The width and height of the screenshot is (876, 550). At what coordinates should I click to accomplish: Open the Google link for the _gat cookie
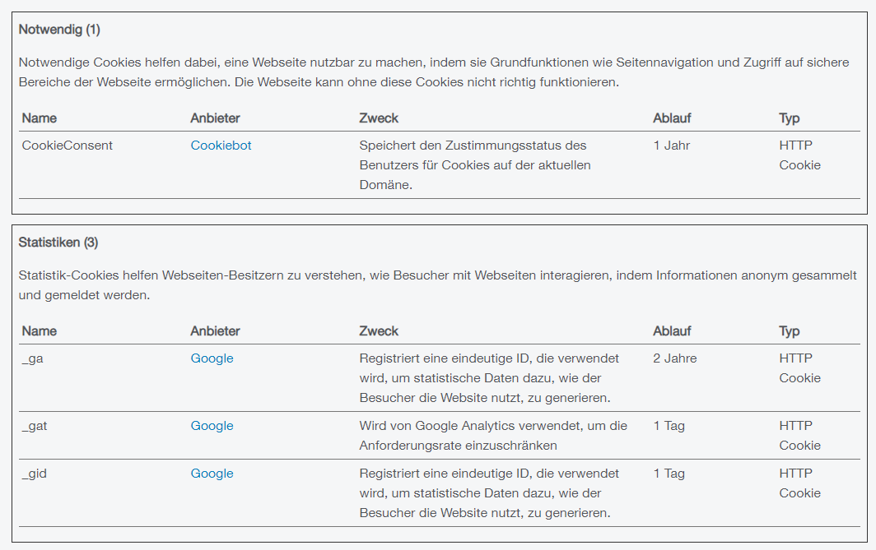[x=212, y=426]
